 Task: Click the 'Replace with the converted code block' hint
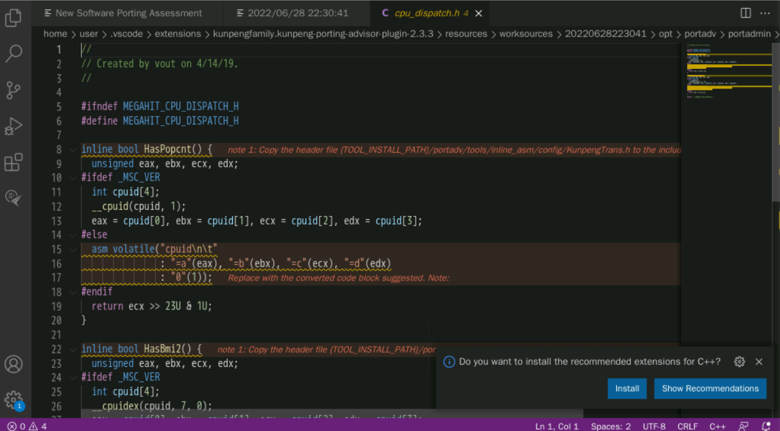[339, 278]
